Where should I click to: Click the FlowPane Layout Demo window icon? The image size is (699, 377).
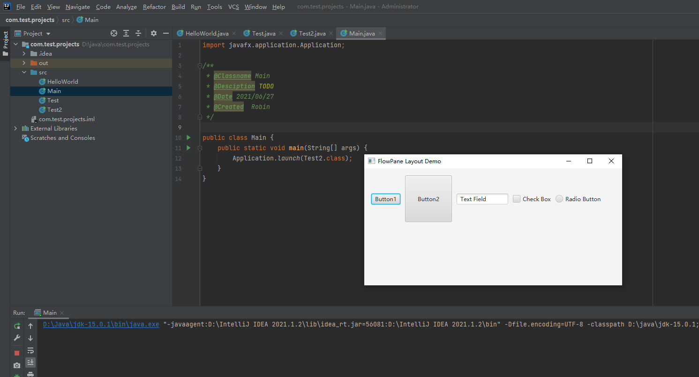(x=372, y=161)
